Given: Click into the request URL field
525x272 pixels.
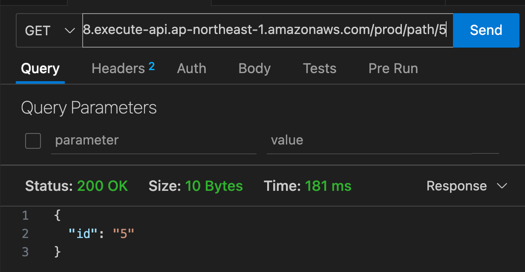Looking at the screenshot, I should [268, 30].
